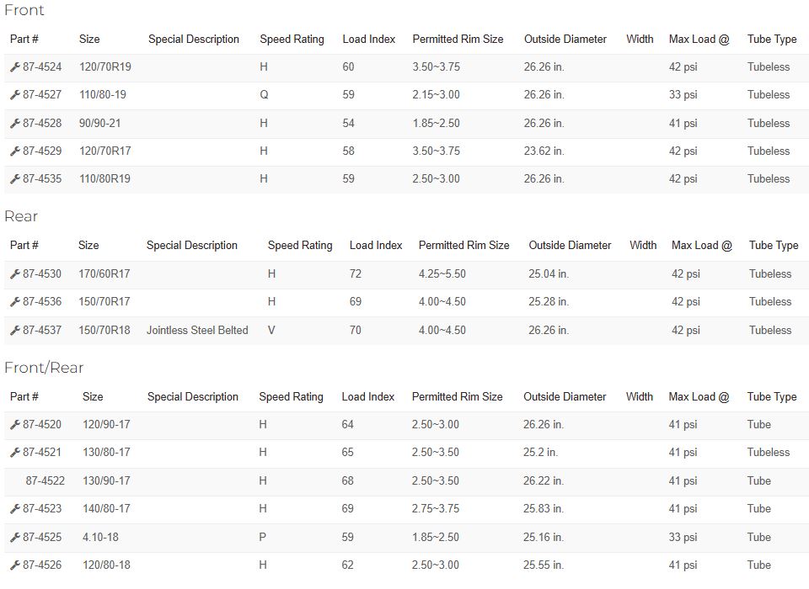Click Outside Diameter header in Front/Rear table
Screen dimensions: 809x589
(x=565, y=397)
